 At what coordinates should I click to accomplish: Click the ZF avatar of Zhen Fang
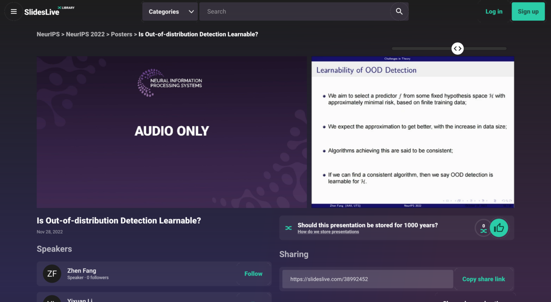pyautogui.click(x=52, y=274)
